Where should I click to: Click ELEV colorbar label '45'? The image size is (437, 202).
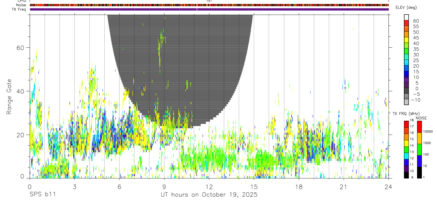pyautogui.click(x=416, y=38)
